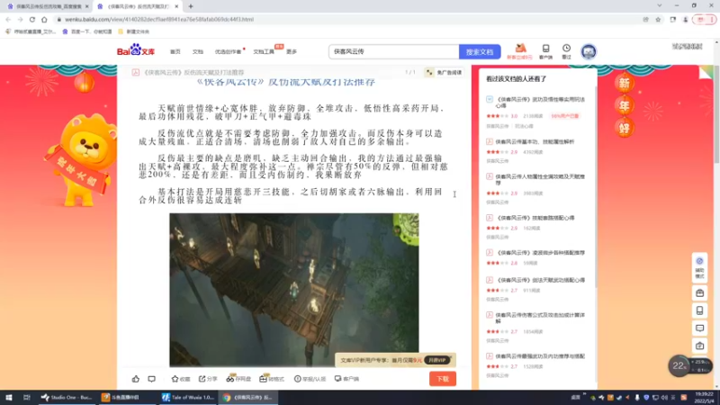Open related doc 技能套路搭配心得
This screenshot has width=720, height=405.
[535, 218]
